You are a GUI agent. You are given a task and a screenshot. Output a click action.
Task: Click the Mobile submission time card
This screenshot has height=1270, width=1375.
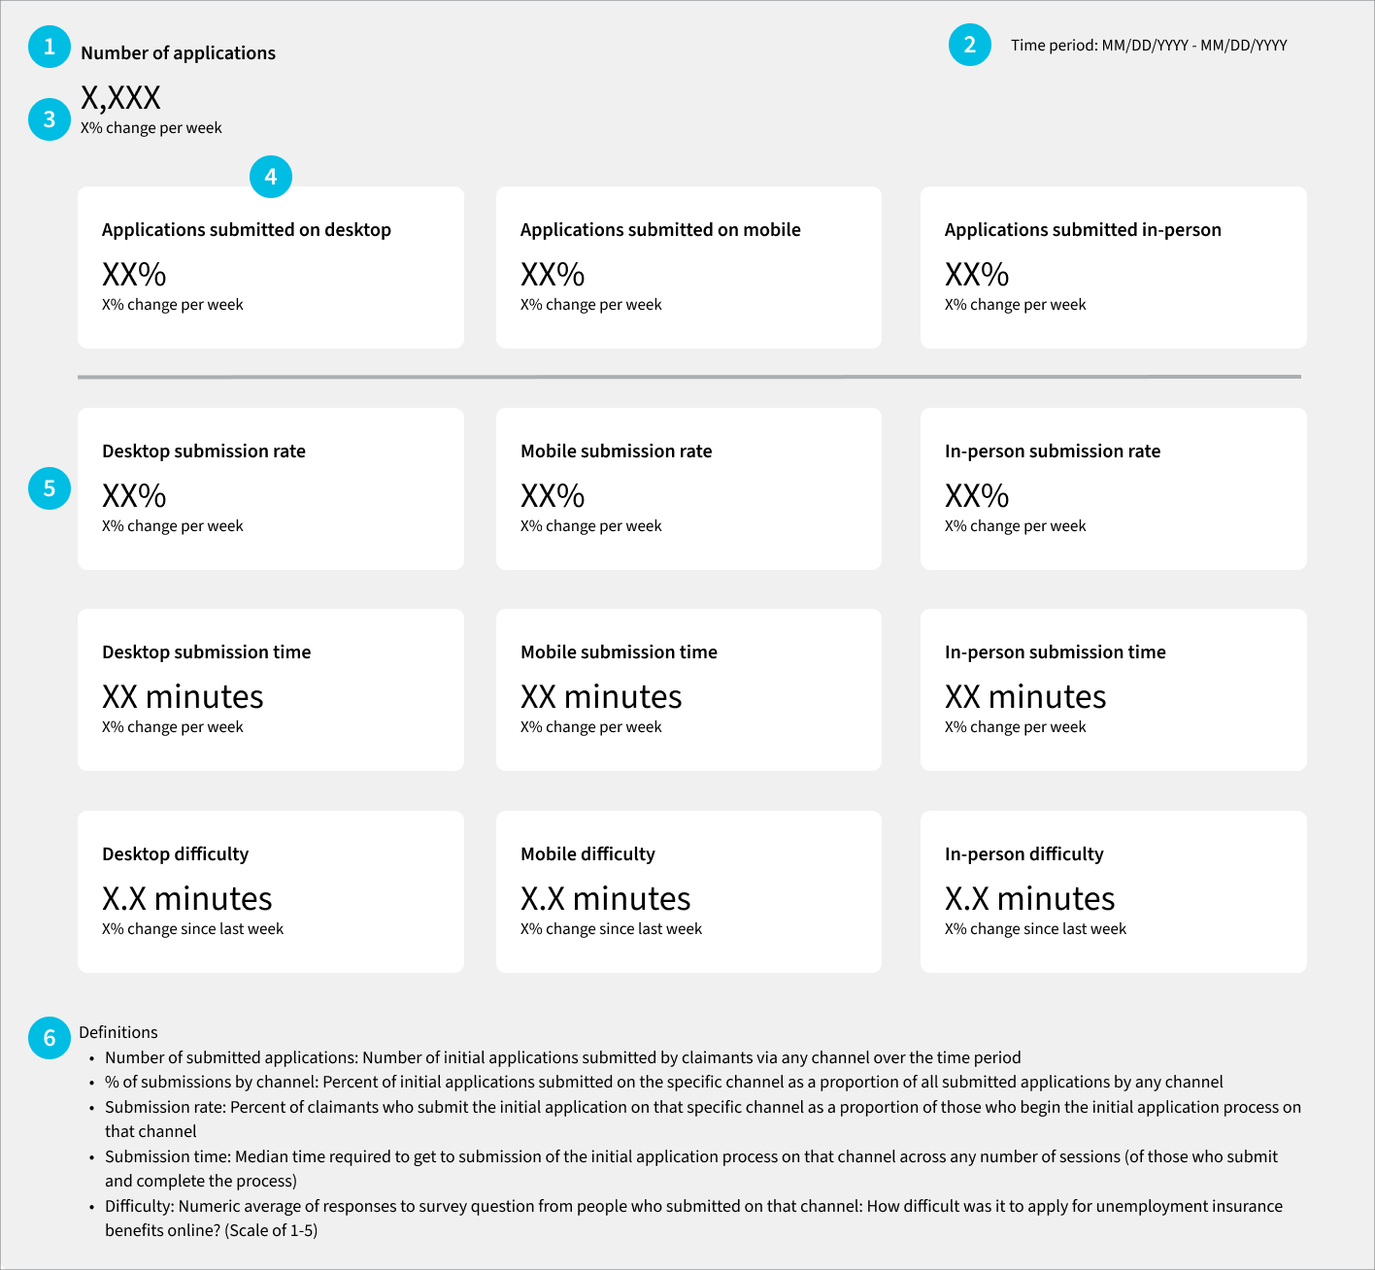click(x=688, y=689)
